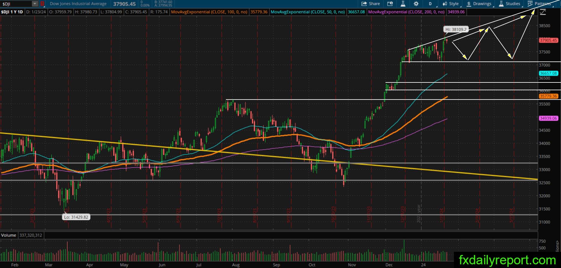This screenshot has width=561, height=268.
Task: Click the high value H: 37980.73
Action: (86, 12)
